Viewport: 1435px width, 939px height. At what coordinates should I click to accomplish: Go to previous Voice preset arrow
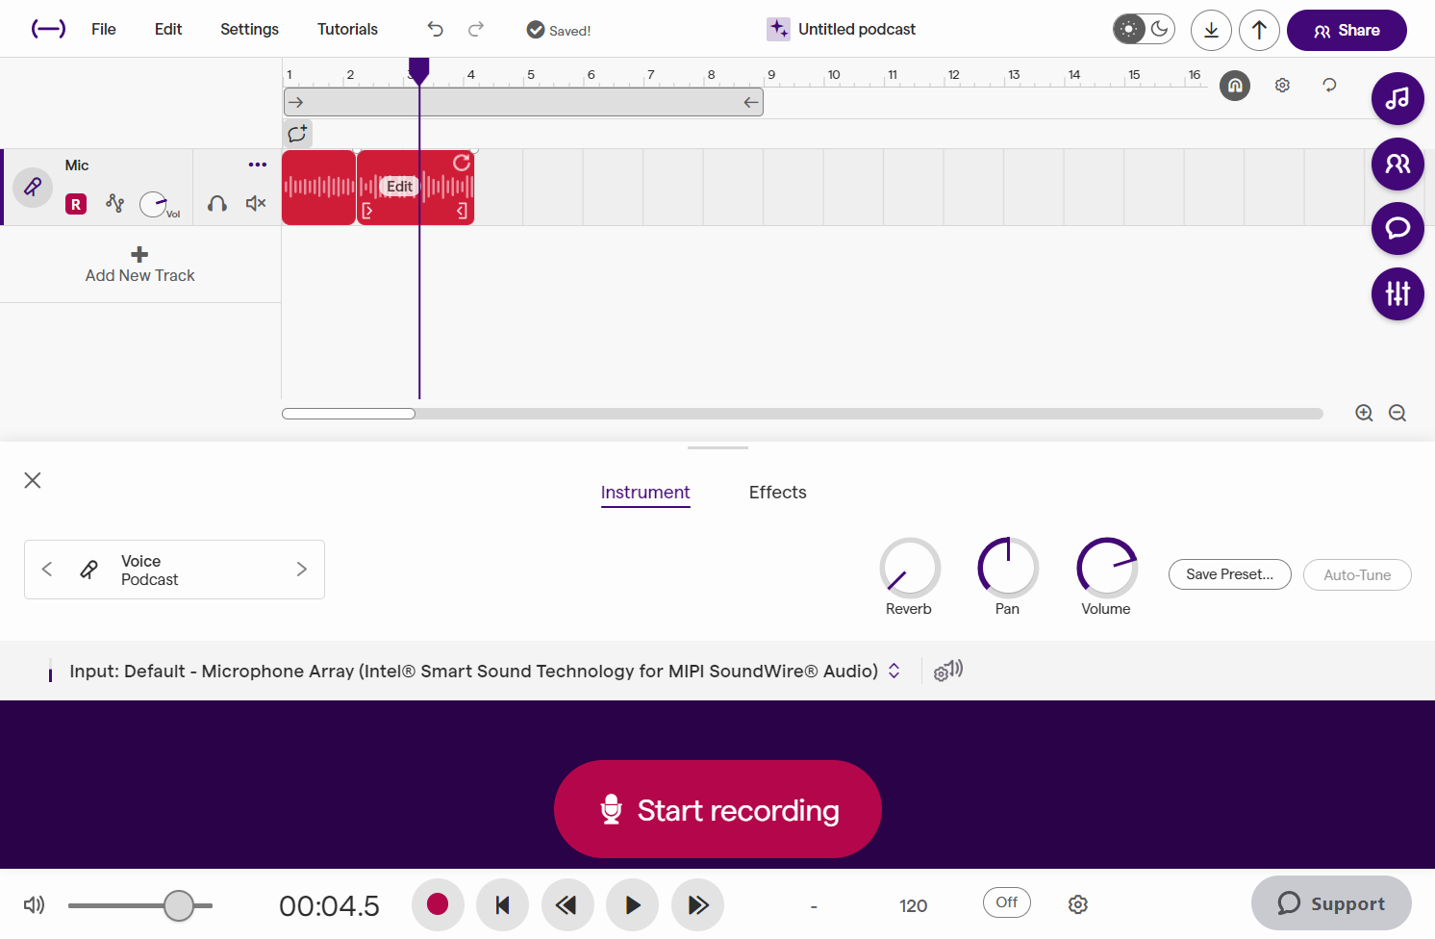(47, 570)
